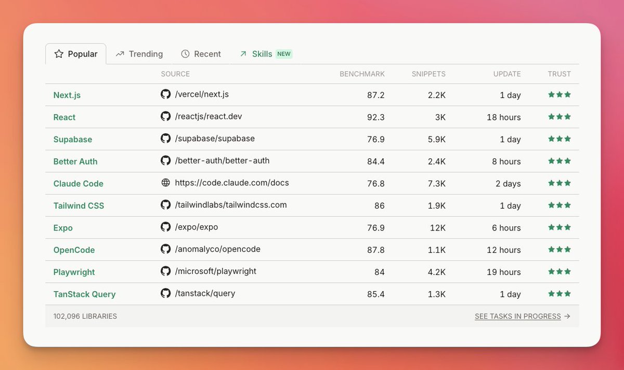
Task: Click GitHub icon for /tanstack/query
Action: coord(165,293)
